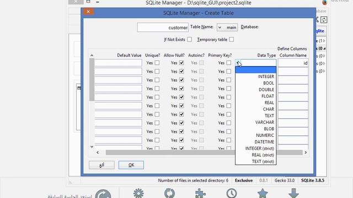Click the Table Name field containing customer
This screenshot has width=353, height=198.
[163, 28]
